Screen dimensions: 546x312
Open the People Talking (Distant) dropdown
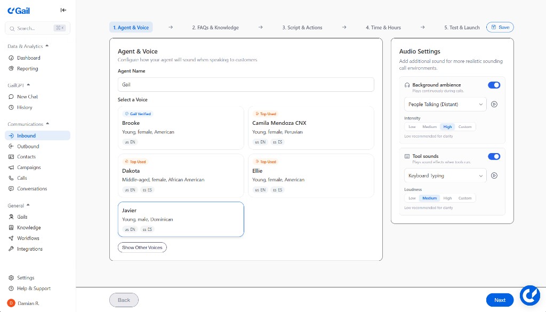pyautogui.click(x=445, y=105)
